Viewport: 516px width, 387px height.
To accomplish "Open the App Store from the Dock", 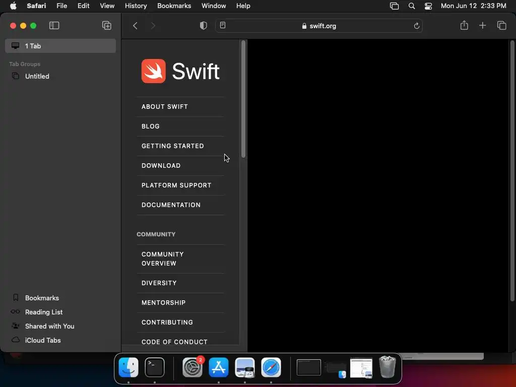I will [219, 367].
